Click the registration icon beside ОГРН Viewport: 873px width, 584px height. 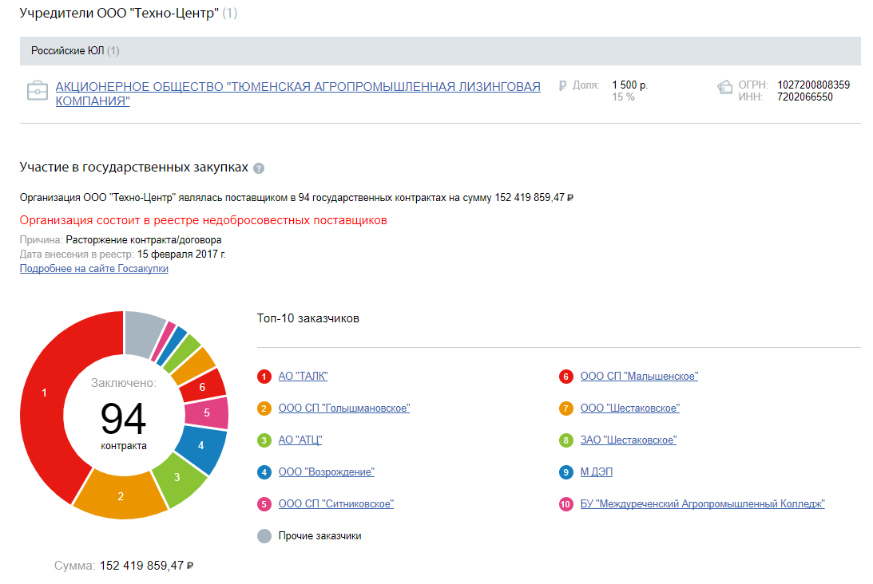coord(724,87)
